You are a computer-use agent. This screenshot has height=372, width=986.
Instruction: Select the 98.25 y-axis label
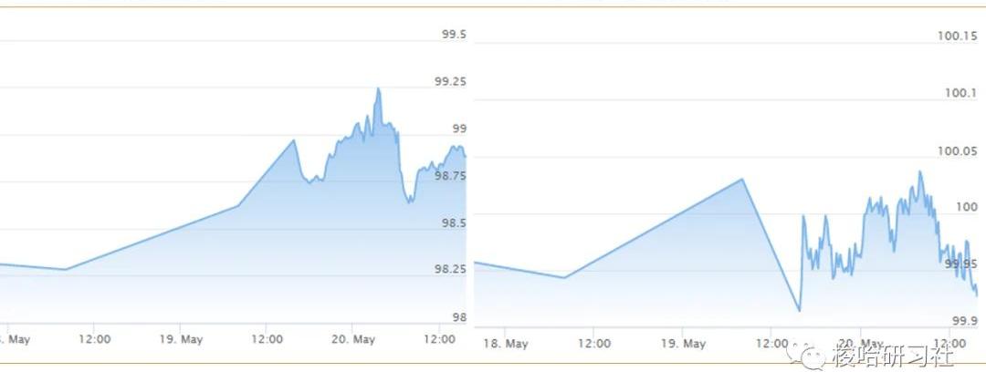(x=450, y=269)
